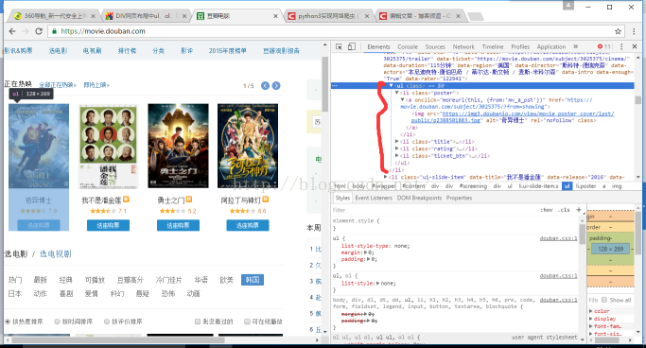Select the 韩国 category tag
The image size is (646, 348).
pos(253,280)
